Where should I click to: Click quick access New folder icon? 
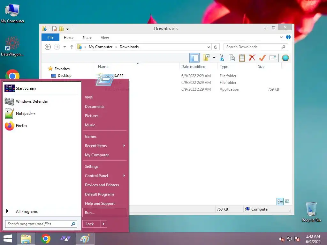pyautogui.click(x=61, y=28)
